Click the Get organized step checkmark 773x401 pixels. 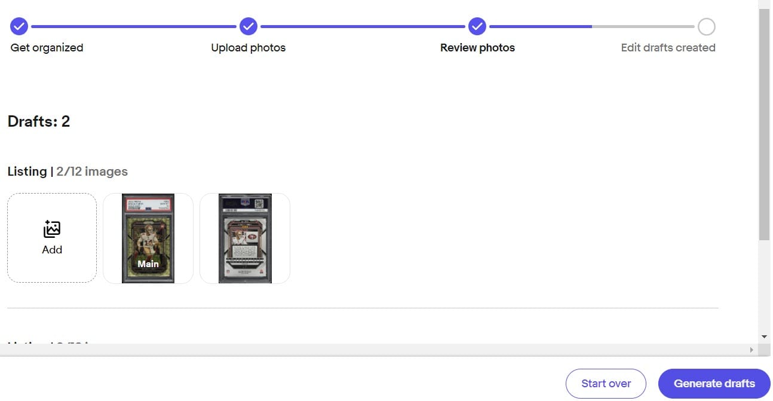[19, 26]
